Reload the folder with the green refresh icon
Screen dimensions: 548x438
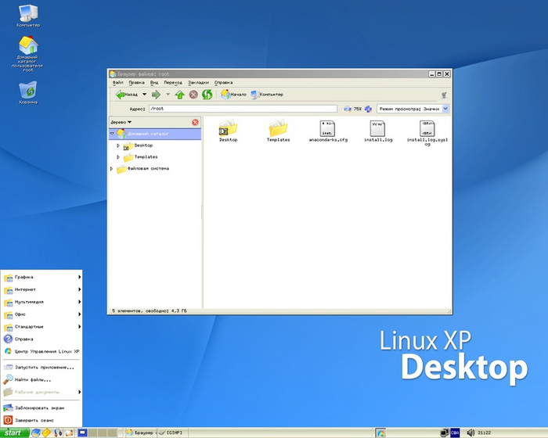point(207,95)
